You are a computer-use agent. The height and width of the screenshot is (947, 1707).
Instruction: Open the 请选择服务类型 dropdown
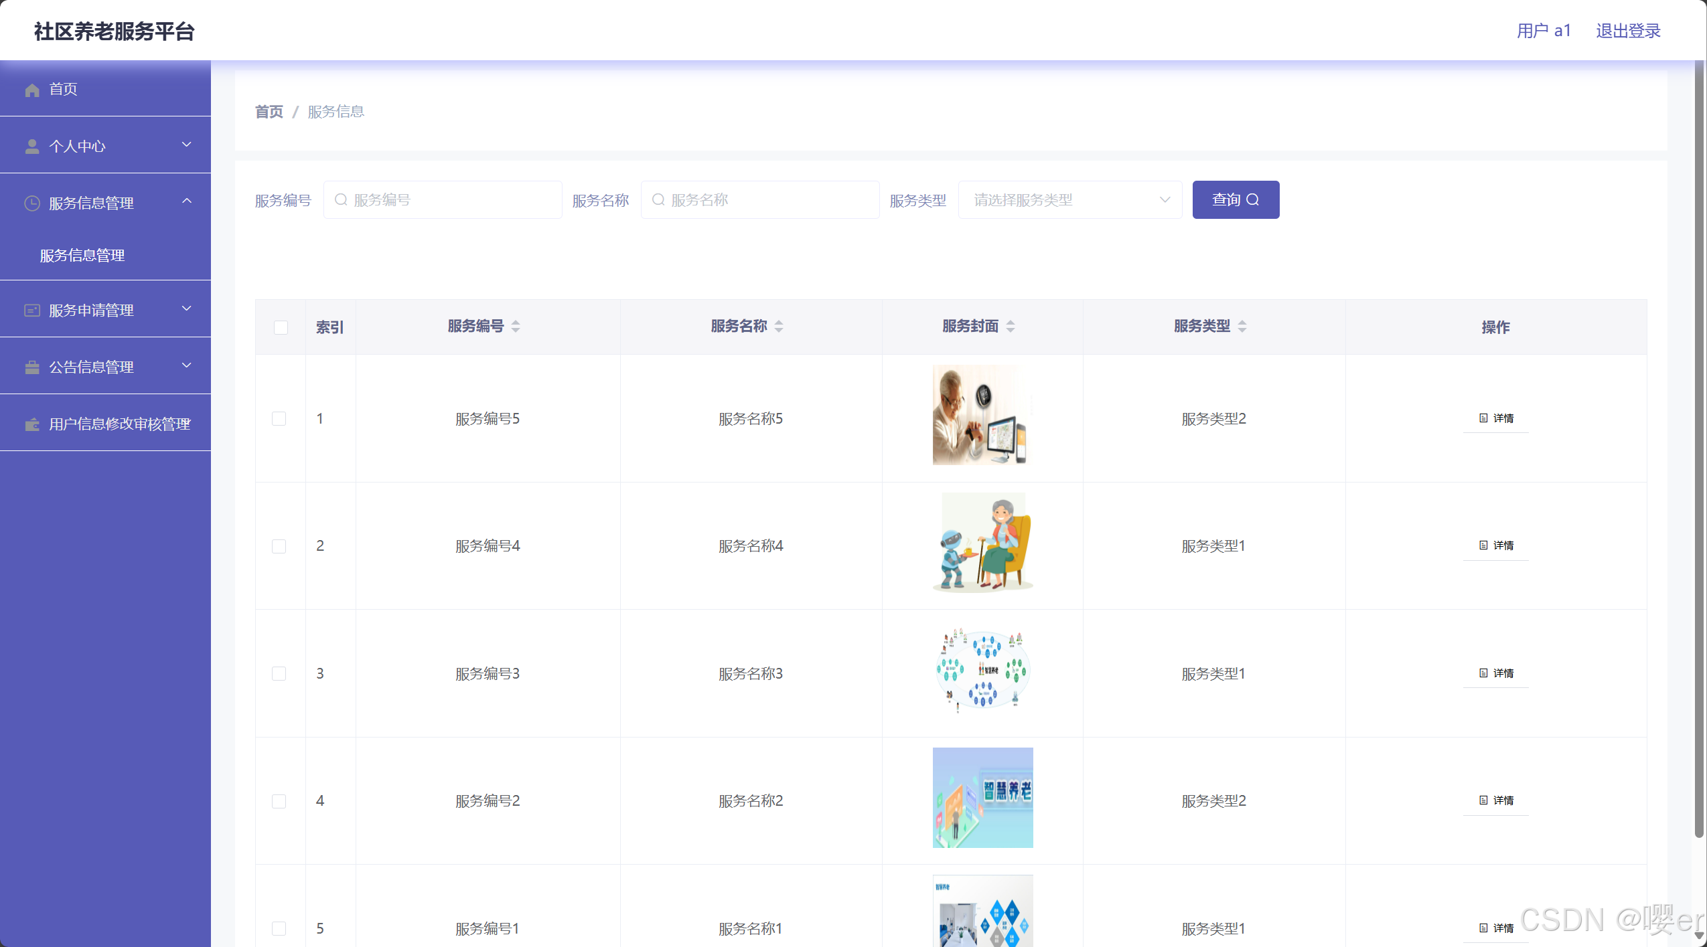(1069, 200)
